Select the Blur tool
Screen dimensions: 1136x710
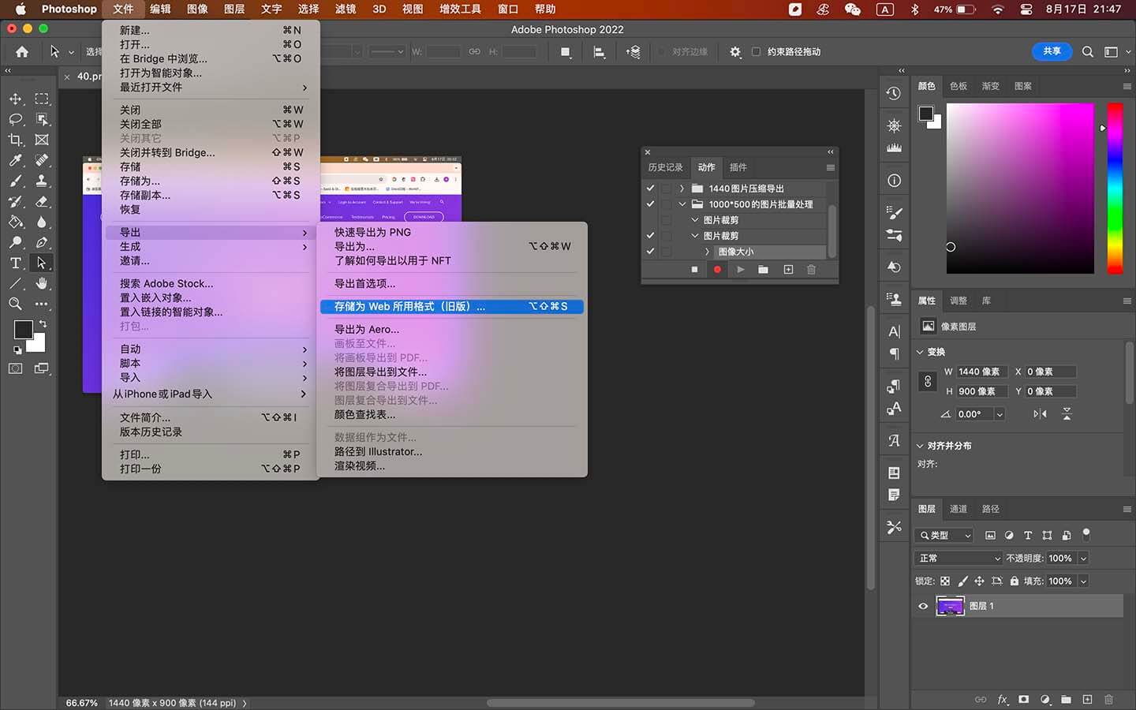tap(42, 222)
